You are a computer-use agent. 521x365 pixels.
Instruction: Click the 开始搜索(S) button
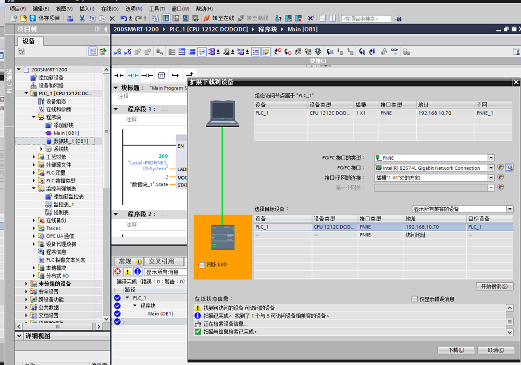[494, 286]
